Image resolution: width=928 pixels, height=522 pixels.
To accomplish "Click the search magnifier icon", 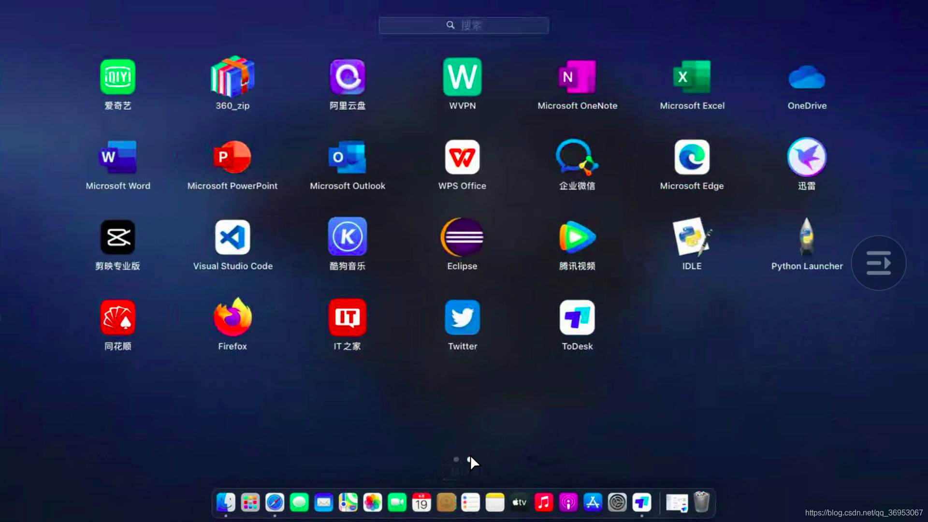I will click(x=450, y=25).
